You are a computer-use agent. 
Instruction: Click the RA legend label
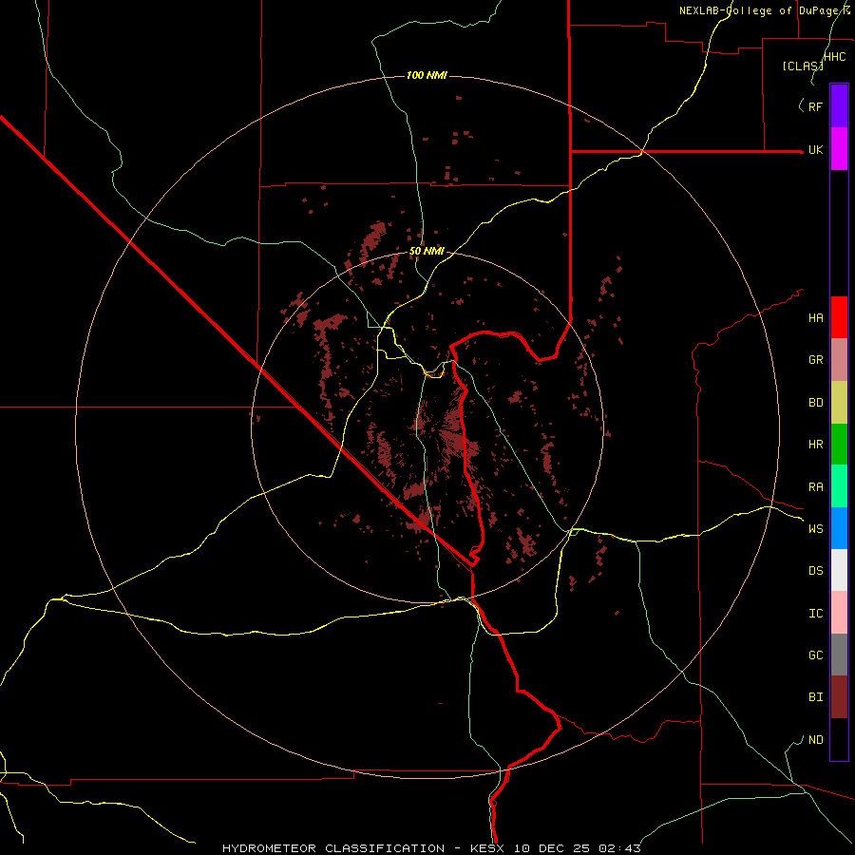click(815, 487)
